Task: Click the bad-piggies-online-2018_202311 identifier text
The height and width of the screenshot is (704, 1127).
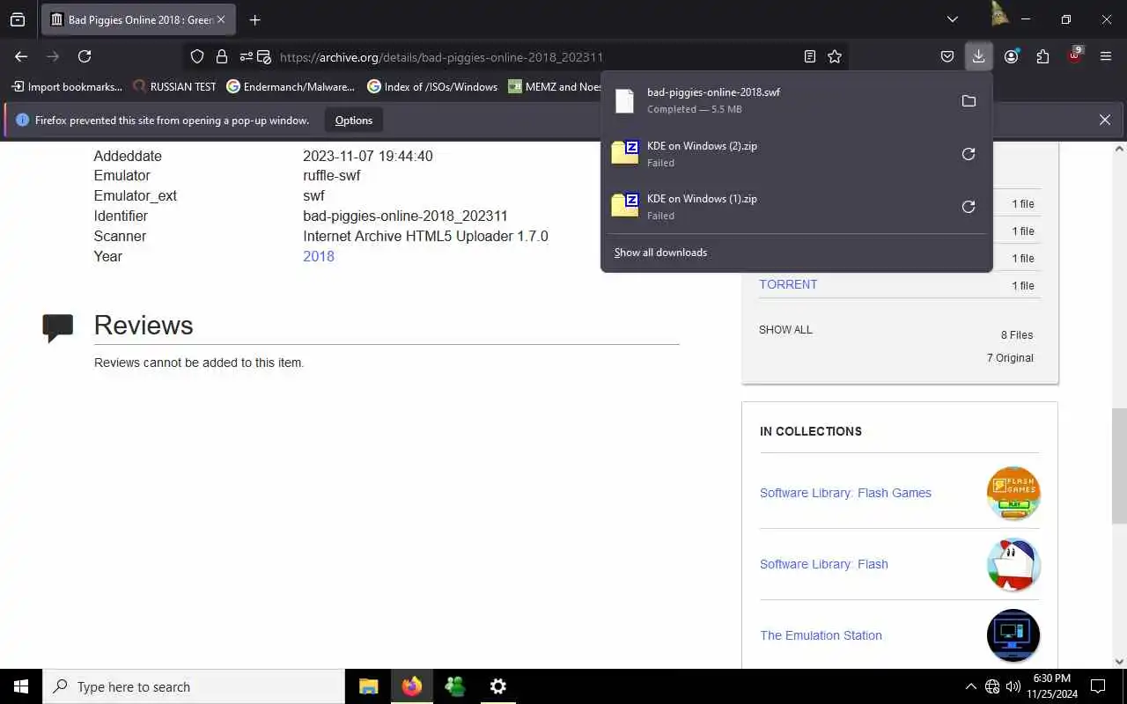Action: [x=405, y=216]
